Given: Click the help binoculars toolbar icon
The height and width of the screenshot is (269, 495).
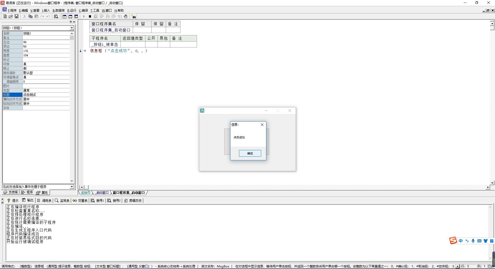Looking at the screenshot, I should (x=134, y=16).
